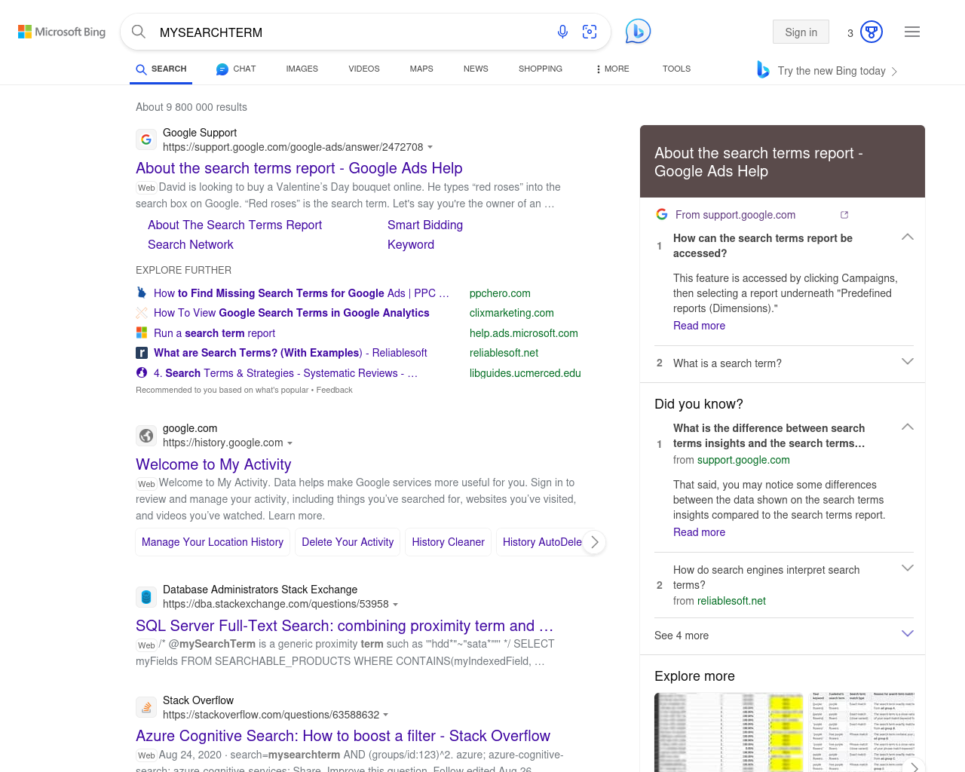
Task: Expand the 'See 4 more' section
Action: (908, 634)
